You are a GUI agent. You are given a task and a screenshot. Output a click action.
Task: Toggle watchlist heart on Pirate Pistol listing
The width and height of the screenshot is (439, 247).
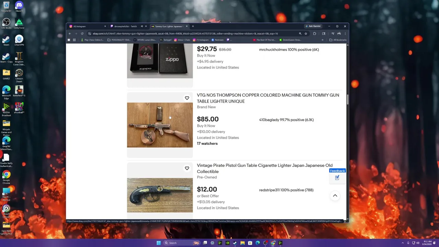click(187, 168)
